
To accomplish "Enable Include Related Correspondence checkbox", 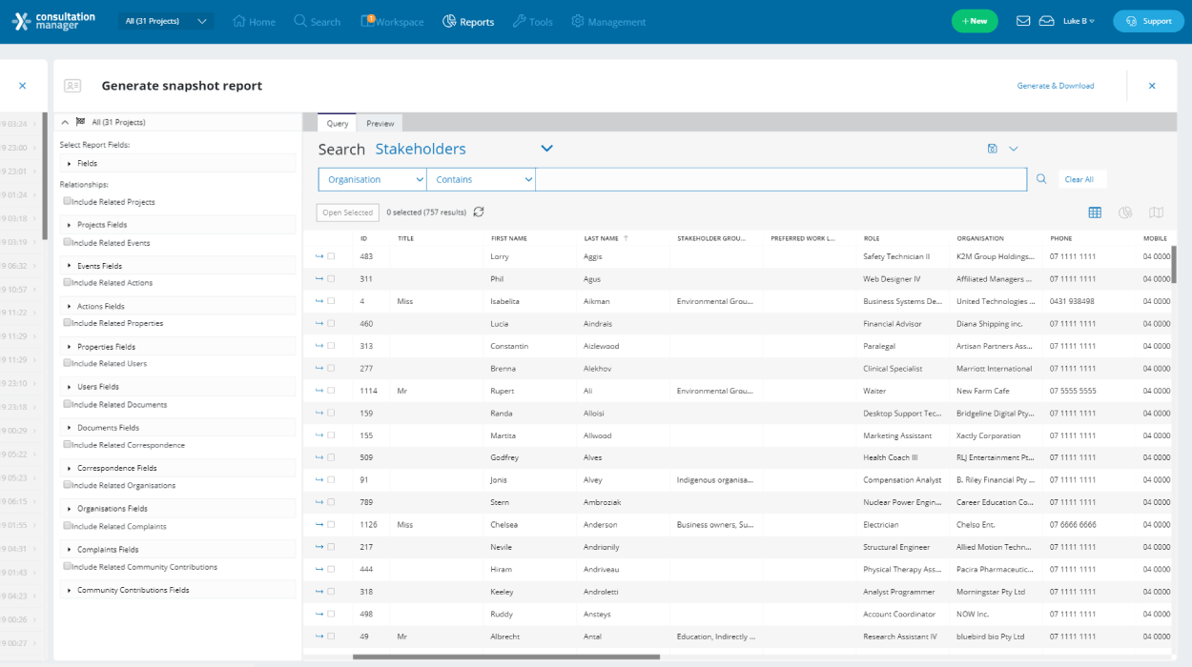I will (x=68, y=444).
